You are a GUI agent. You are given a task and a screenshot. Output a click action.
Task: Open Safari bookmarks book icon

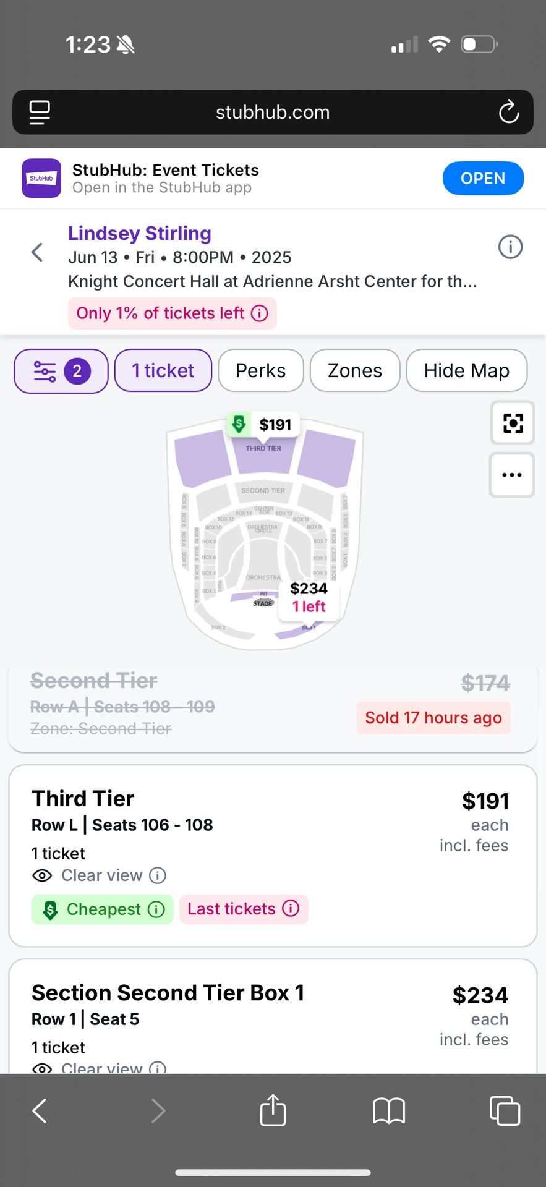pos(389,1111)
